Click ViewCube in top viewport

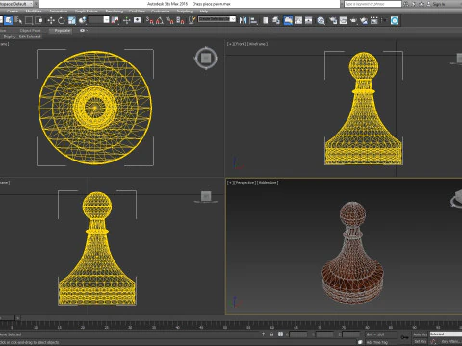point(206,58)
